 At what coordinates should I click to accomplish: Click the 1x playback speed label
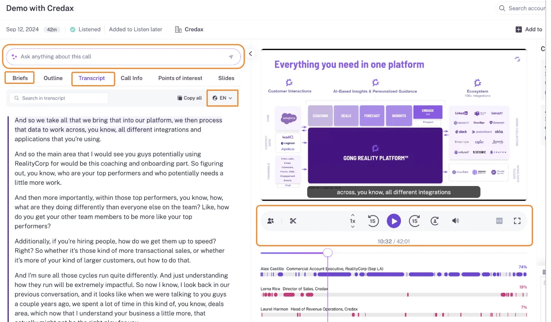(353, 221)
